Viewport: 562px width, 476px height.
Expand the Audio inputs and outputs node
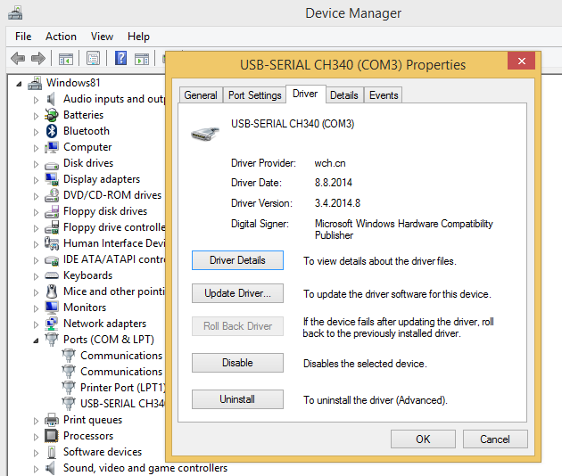tap(36, 100)
